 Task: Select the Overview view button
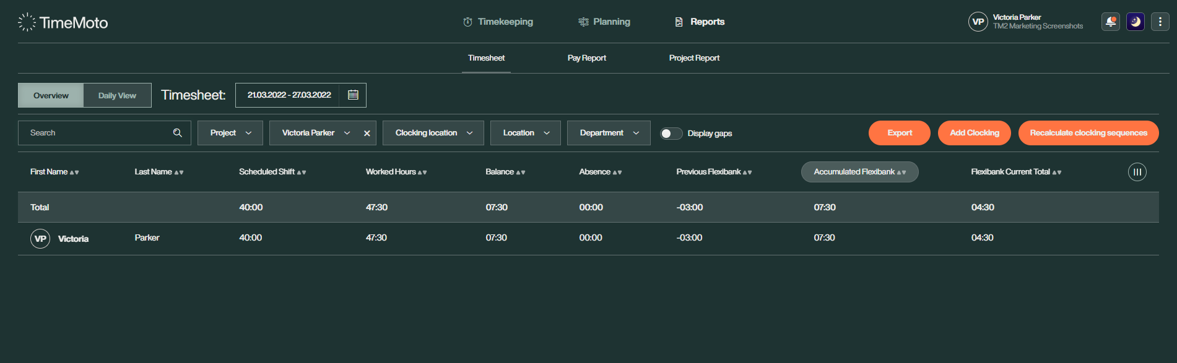pos(51,95)
